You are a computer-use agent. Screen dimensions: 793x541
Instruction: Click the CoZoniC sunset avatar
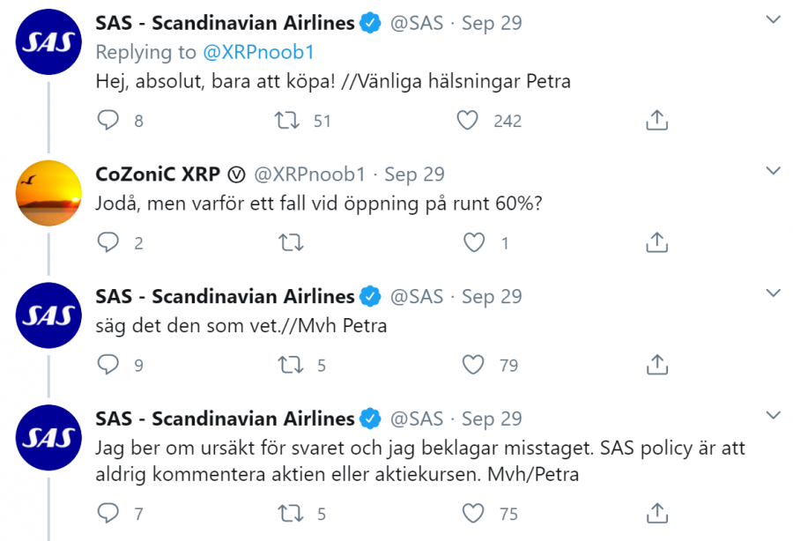pyautogui.click(x=48, y=194)
